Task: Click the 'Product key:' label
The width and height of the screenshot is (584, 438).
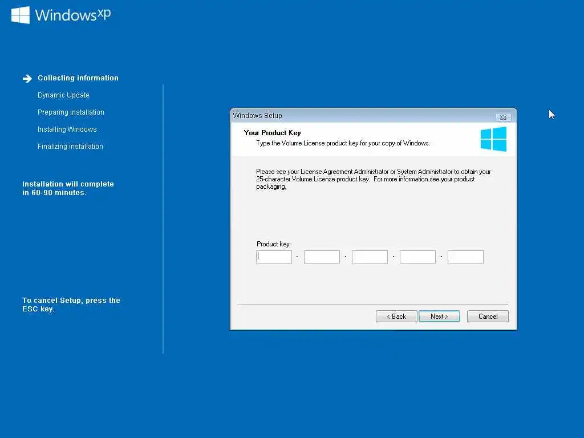Action: pyautogui.click(x=274, y=244)
